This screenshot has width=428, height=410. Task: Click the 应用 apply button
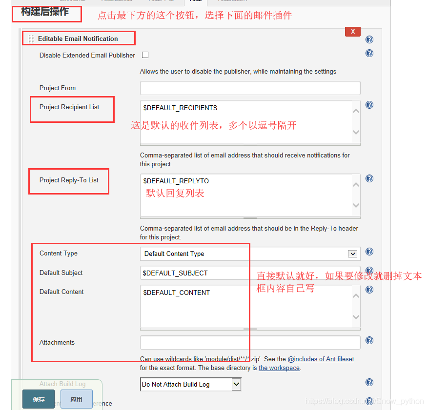click(77, 399)
